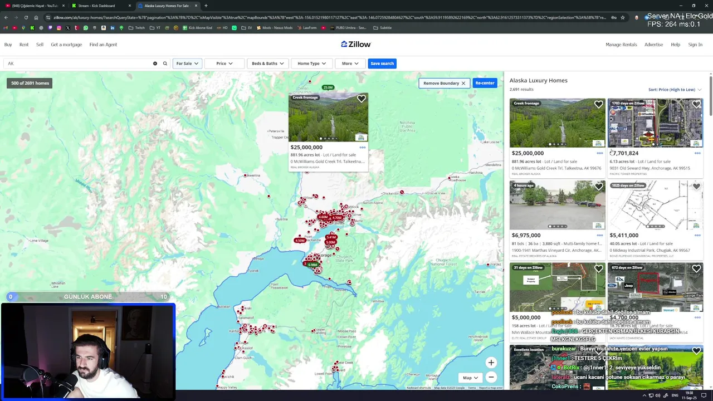Close the Alaska Luxury Homes tab

tap(196, 6)
